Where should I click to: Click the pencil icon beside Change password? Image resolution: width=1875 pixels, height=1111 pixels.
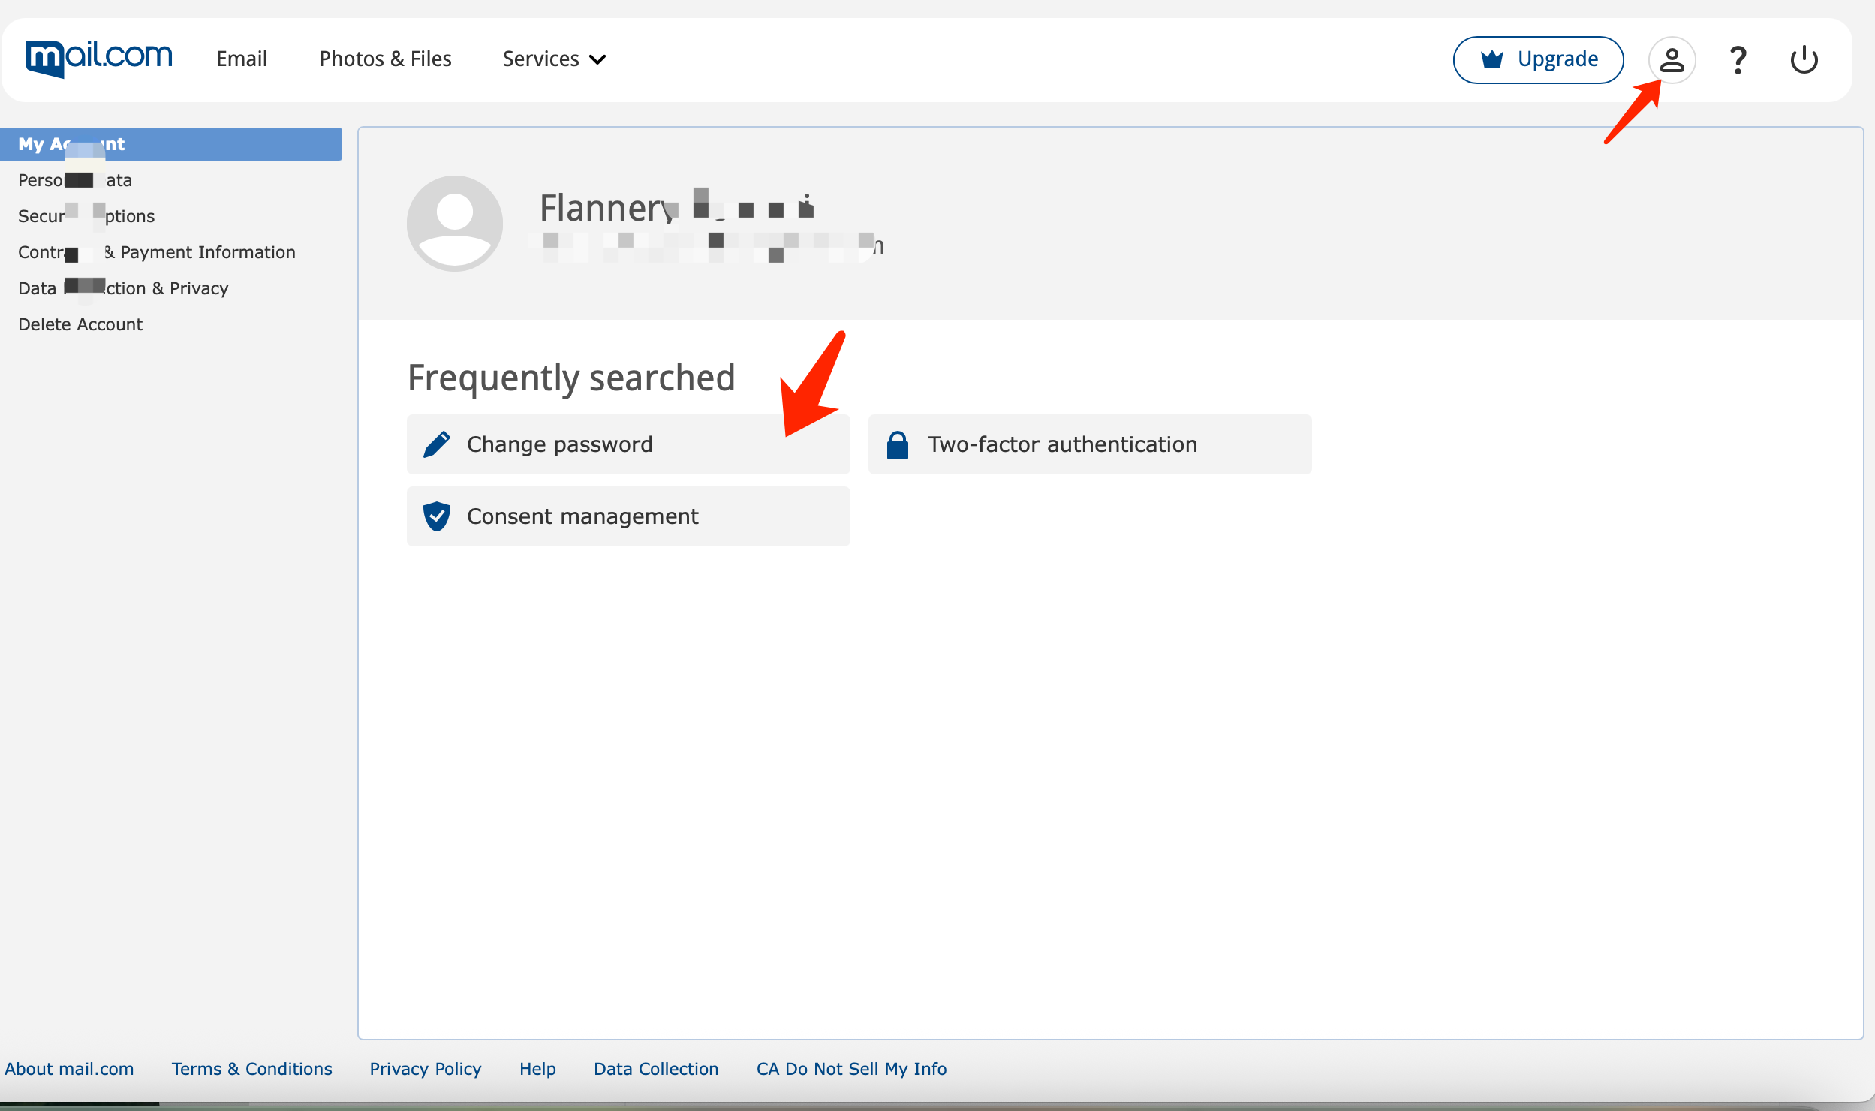pyautogui.click(x=437, y=444)
